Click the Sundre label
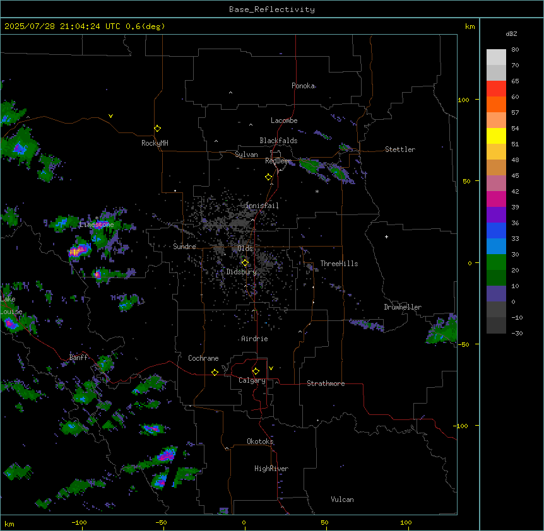544x531 pixels. (184, 247)
